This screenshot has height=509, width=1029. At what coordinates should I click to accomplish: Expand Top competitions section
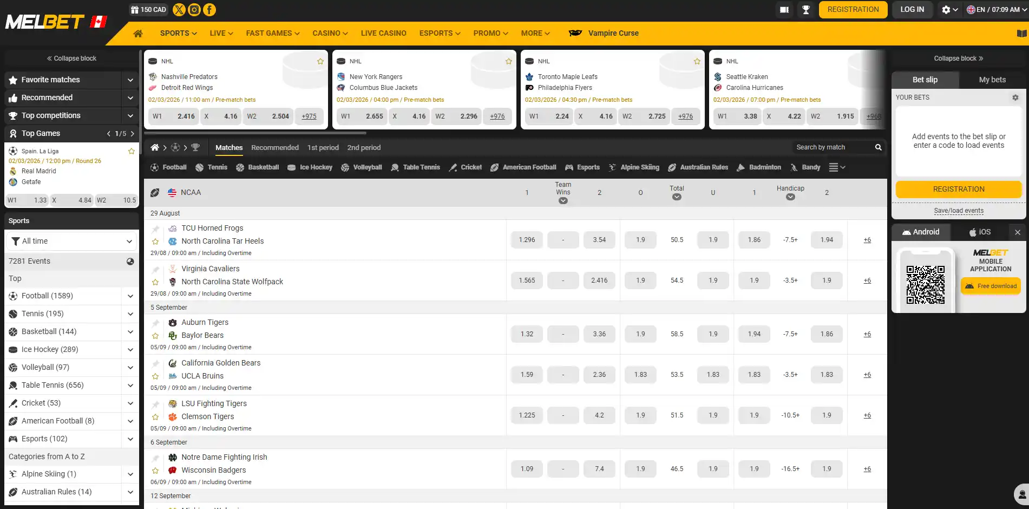[130, 115]
